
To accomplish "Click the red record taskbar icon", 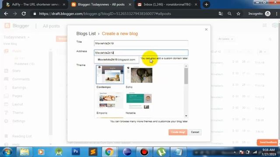I will tap(144, 152).
